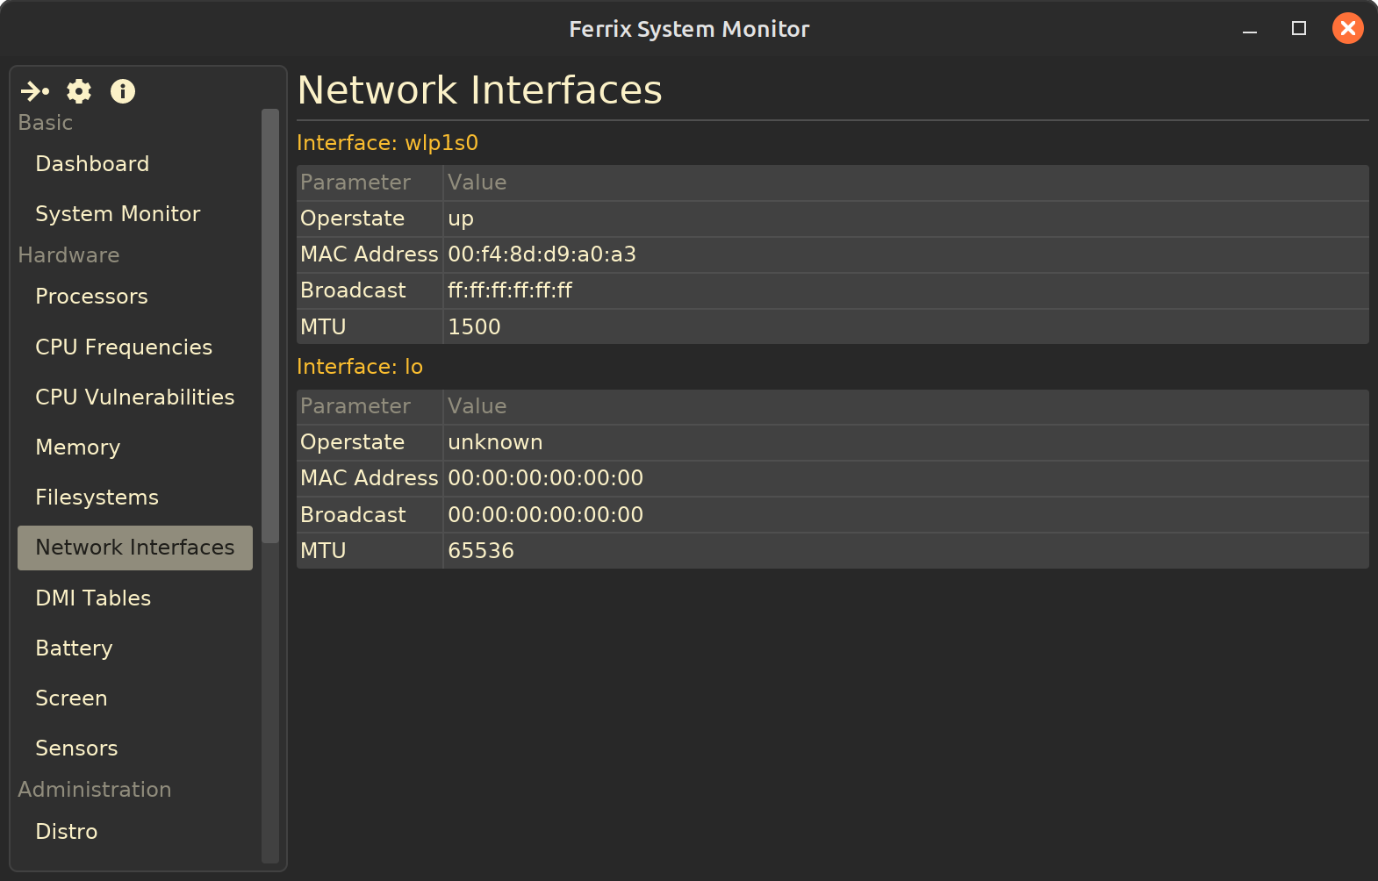Image resolution: width=1378 pixels, height=881 pixels.
Task: Open CPU Vulnerabilities section
Action: click(134, 398)
